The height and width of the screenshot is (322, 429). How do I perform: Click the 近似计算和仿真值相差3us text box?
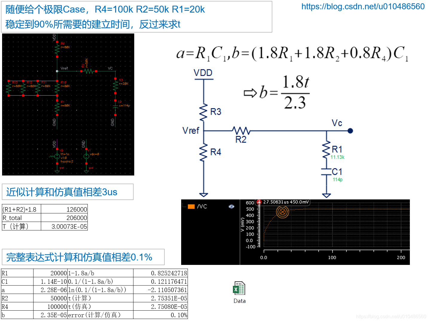point(68,192)
